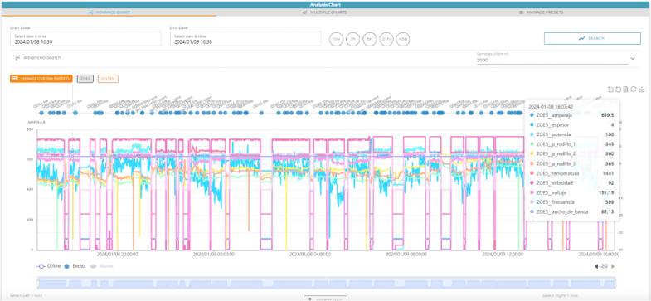Select the 8H quick range button

[x=370, y=39]
